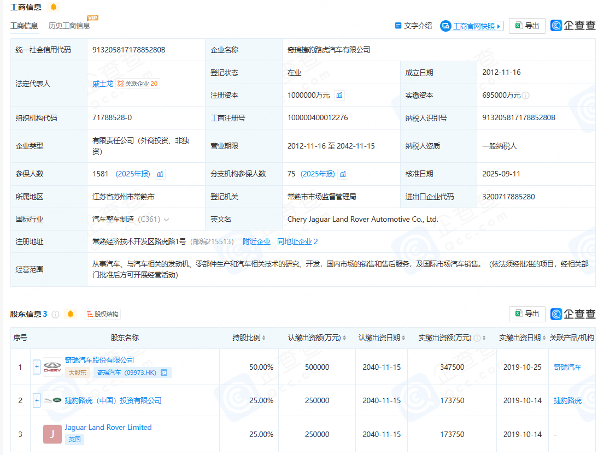Select approval date 2025-09-11
The image size is (598, 455).
(x=501, y=174)
